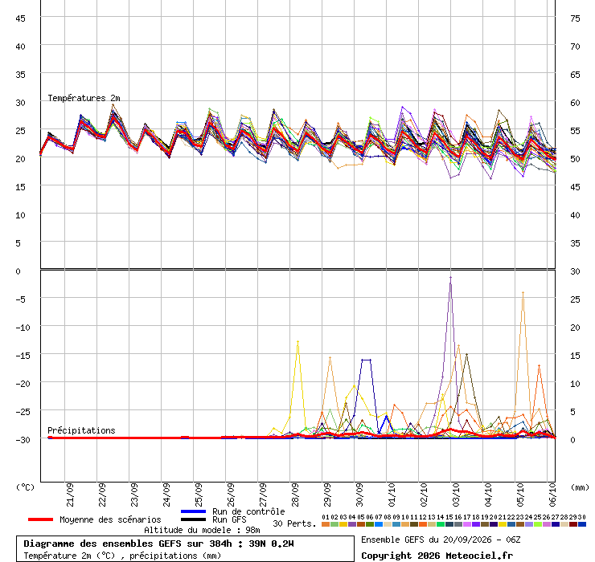The width and height of the screenshot is (595, 562).
Task: Click the red Moyenne des scénarios legend line
Action: [x=40, y=519]
